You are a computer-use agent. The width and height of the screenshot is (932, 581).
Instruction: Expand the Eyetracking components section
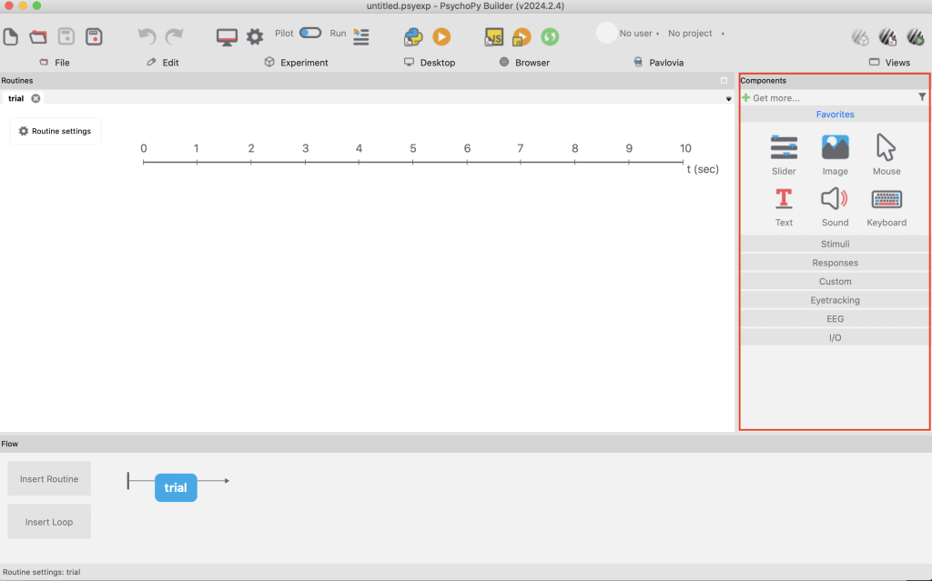[x=835, y=300]
